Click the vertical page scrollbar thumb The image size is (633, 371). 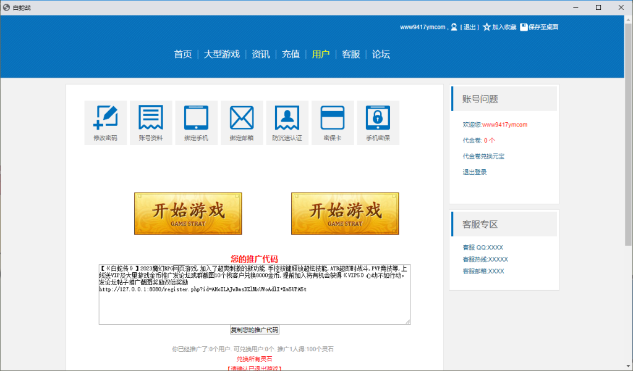[629, 135]
